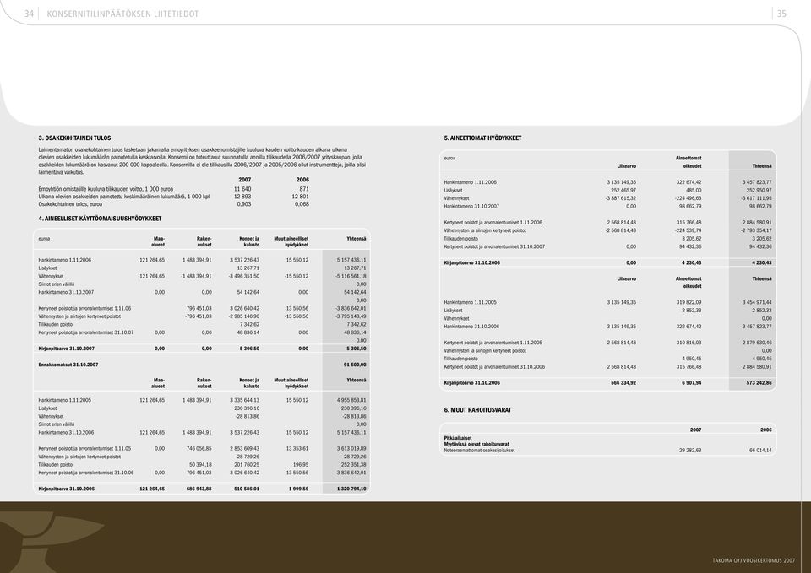Click the value '310 816,03'

pyautogui.click(x=689, y=343)
